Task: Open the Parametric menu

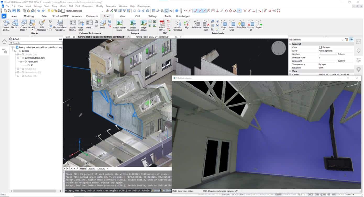Action: click(x=111, y=6)
